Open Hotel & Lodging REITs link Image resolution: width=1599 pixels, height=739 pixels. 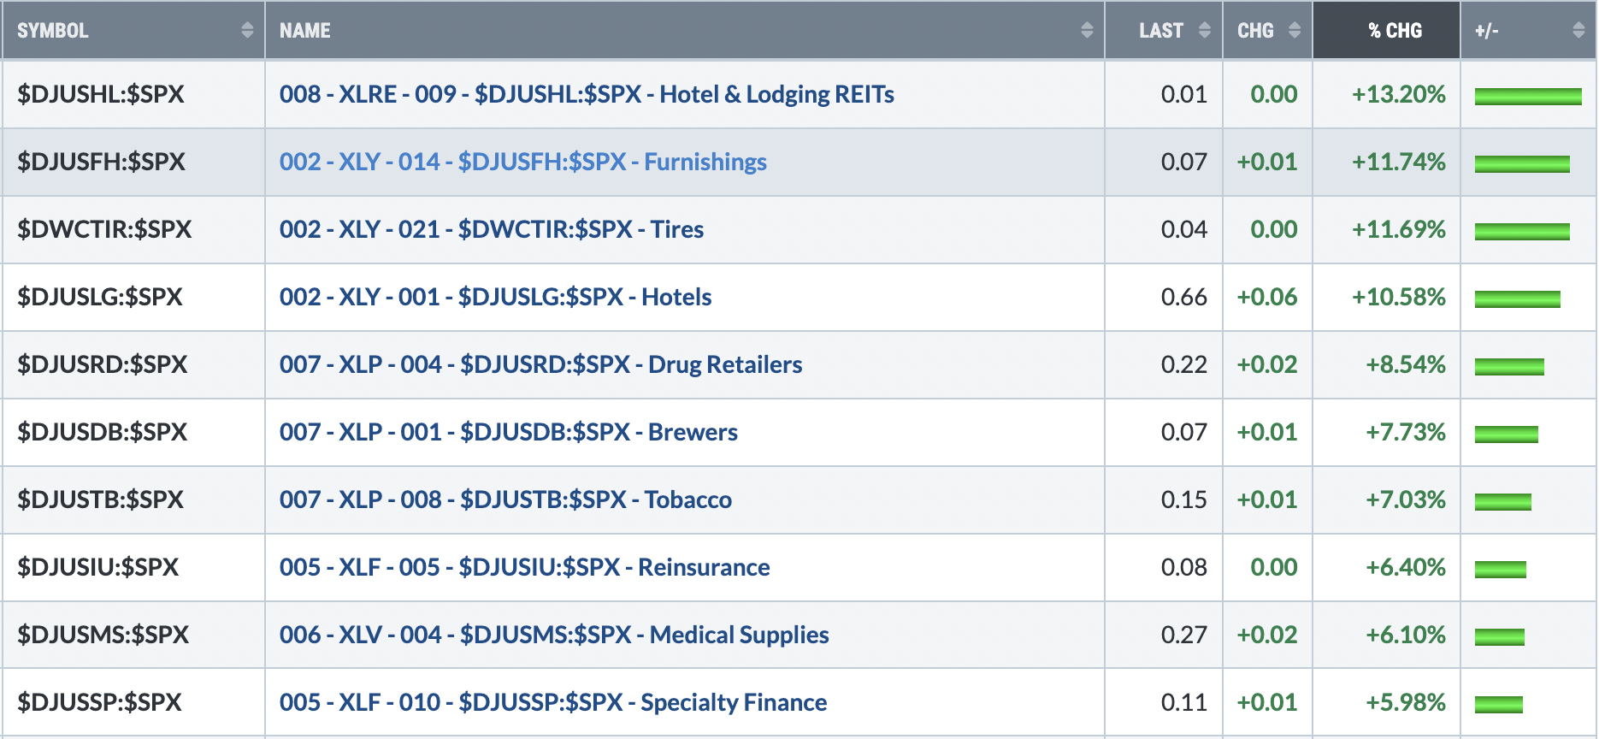coord(587,94)
